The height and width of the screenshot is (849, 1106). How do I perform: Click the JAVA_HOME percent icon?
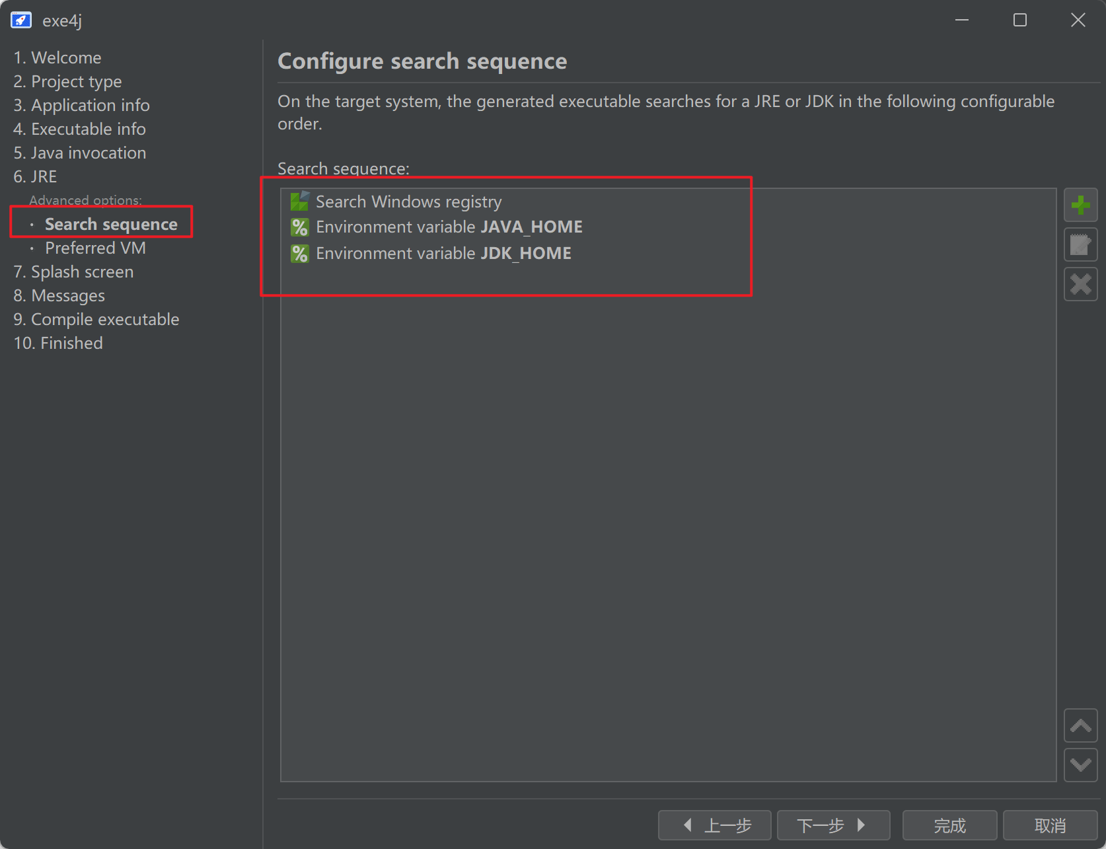pyautogui.click(x=300, y=227)
